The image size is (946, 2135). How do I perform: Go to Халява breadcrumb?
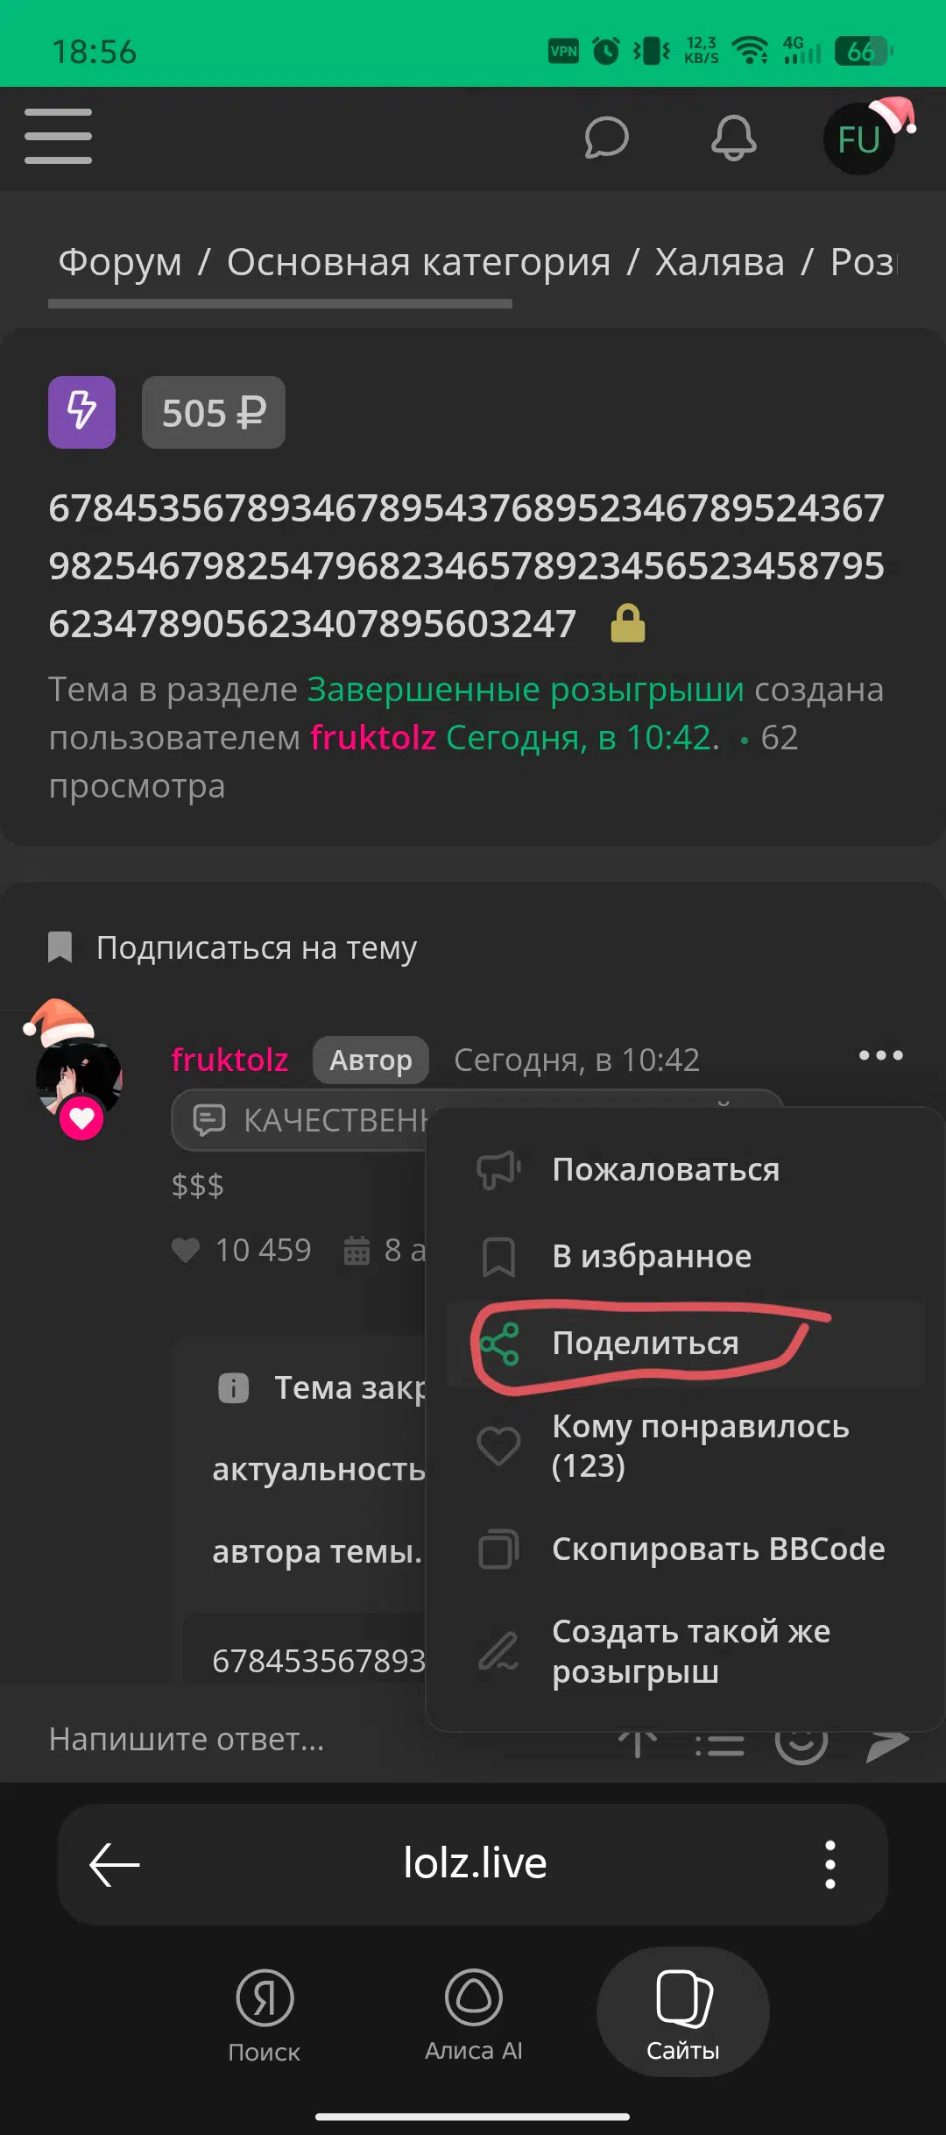(720, 262)
